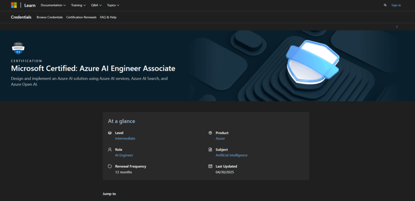The width and height of the screenshot is (415, 201).
Task: Click the "Jump to" label
Action: [109, 194]
